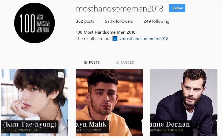Open the Jamie Dornan post thumbnail

184,103
